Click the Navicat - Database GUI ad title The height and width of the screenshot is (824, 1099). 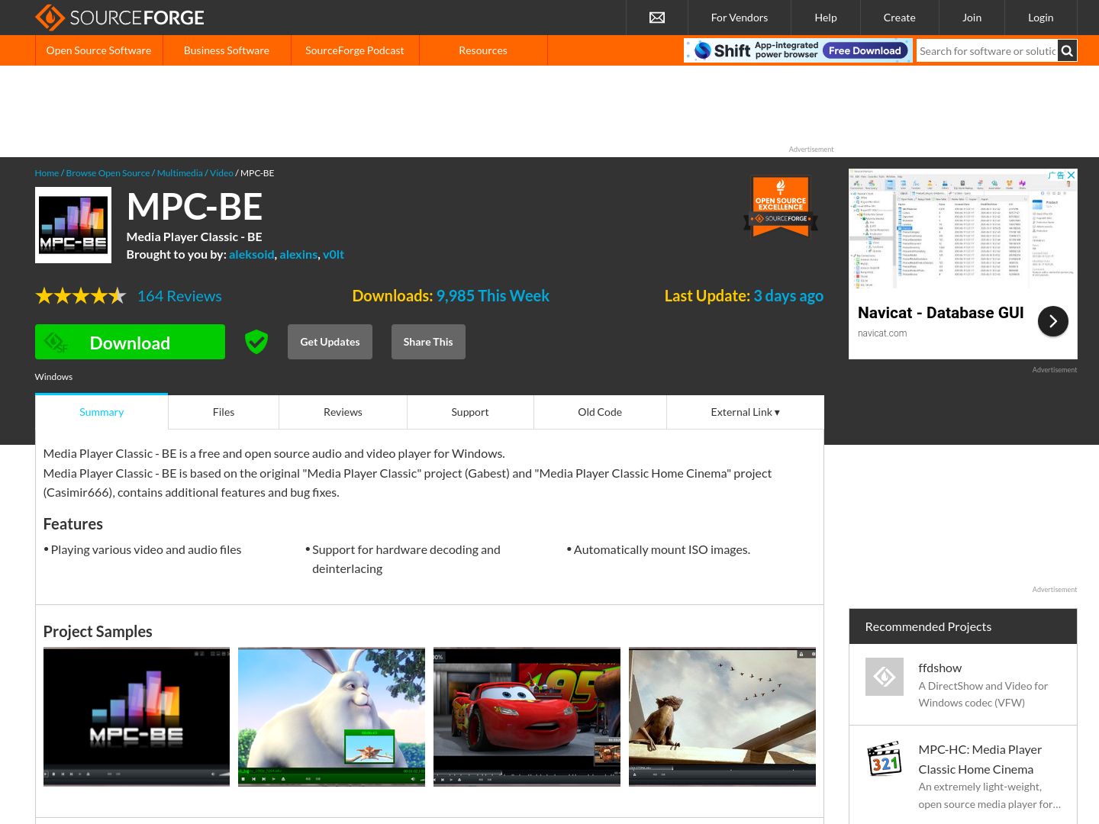pyautogui.click(x=940, y=313)
